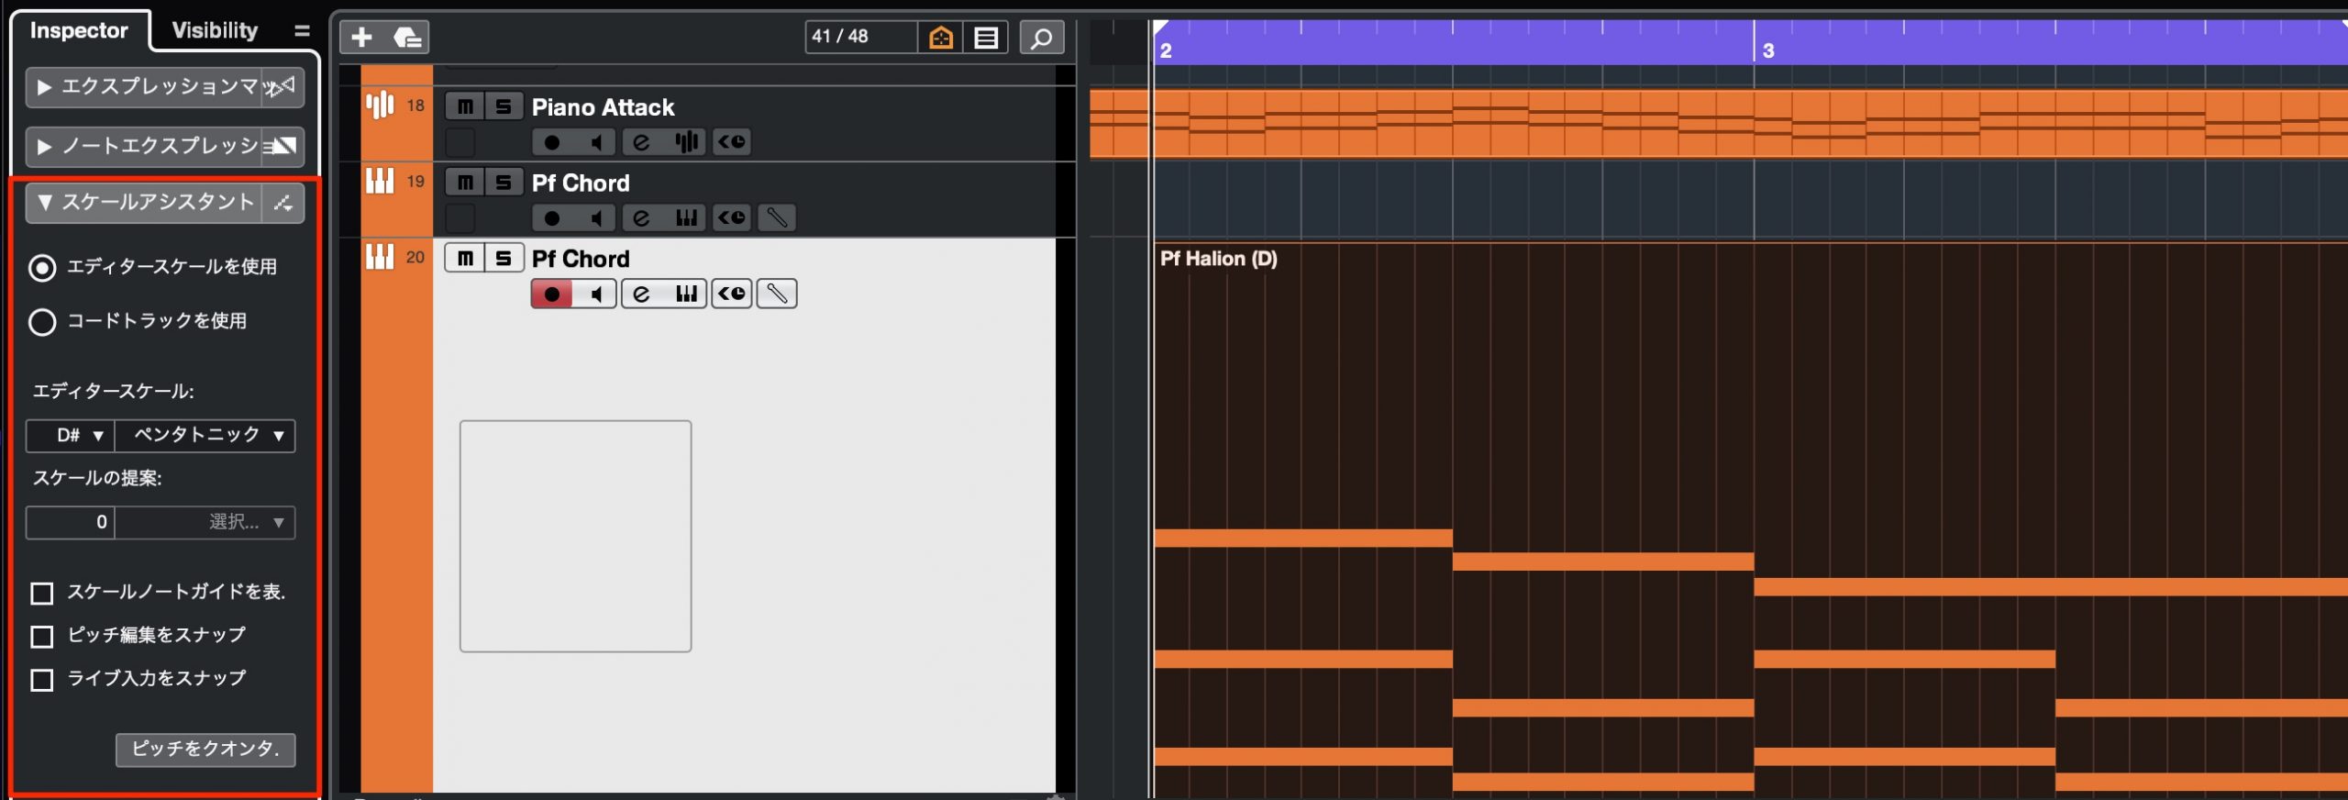
Task: Enable record on Pf Chord track 19
Action: (x=551, y=218)
